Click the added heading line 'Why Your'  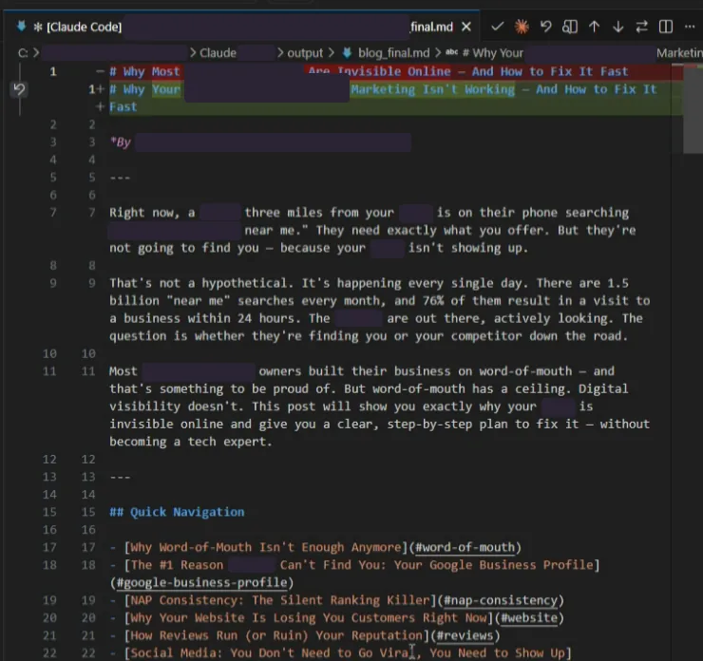pos(396,89)
